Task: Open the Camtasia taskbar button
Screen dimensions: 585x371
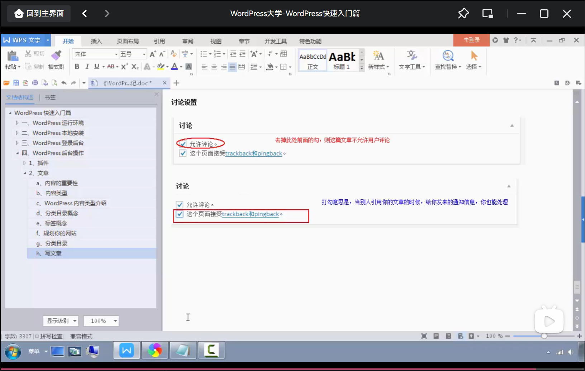Action: [x=211, y=350]
